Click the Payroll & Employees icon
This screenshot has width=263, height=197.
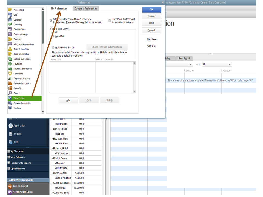point(10,69)
